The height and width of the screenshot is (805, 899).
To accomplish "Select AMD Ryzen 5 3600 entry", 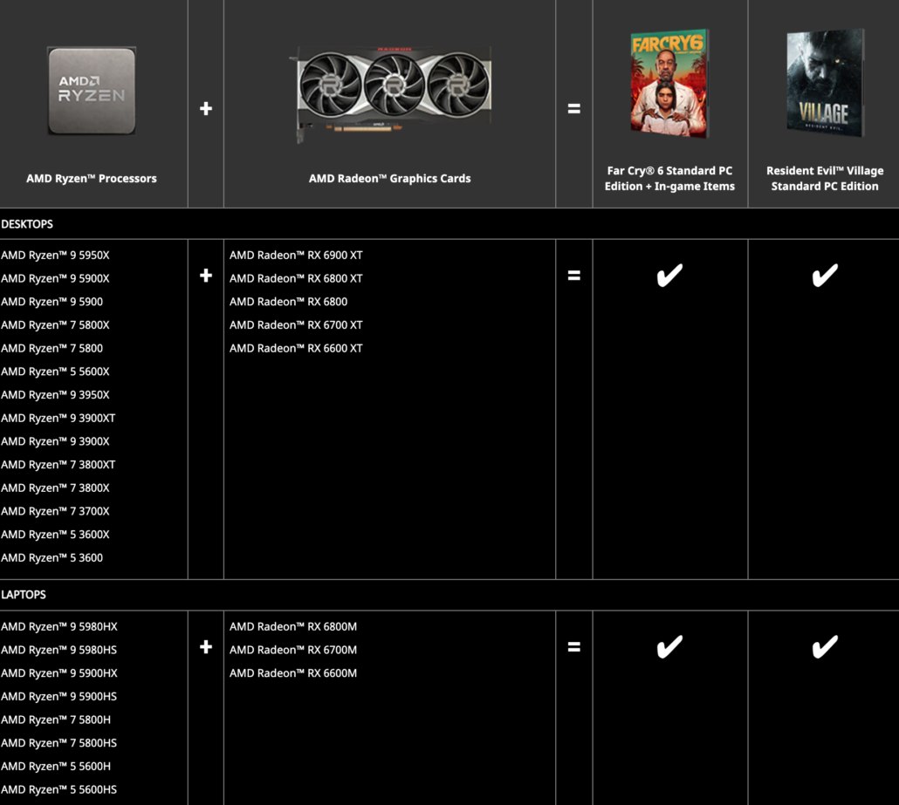I will click(52, 558).
